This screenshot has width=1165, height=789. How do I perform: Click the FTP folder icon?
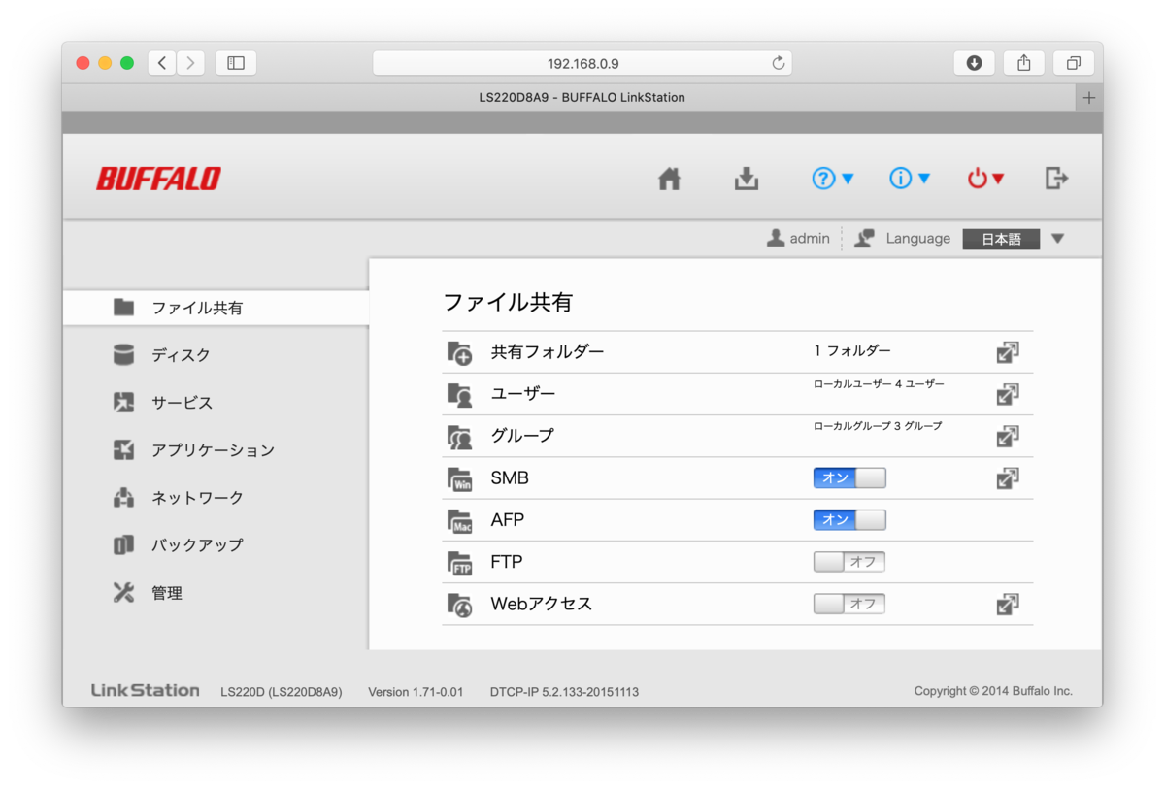[x=459, y=563]
